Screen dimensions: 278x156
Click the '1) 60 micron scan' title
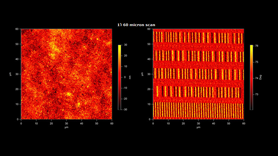[x=136, y=25]
